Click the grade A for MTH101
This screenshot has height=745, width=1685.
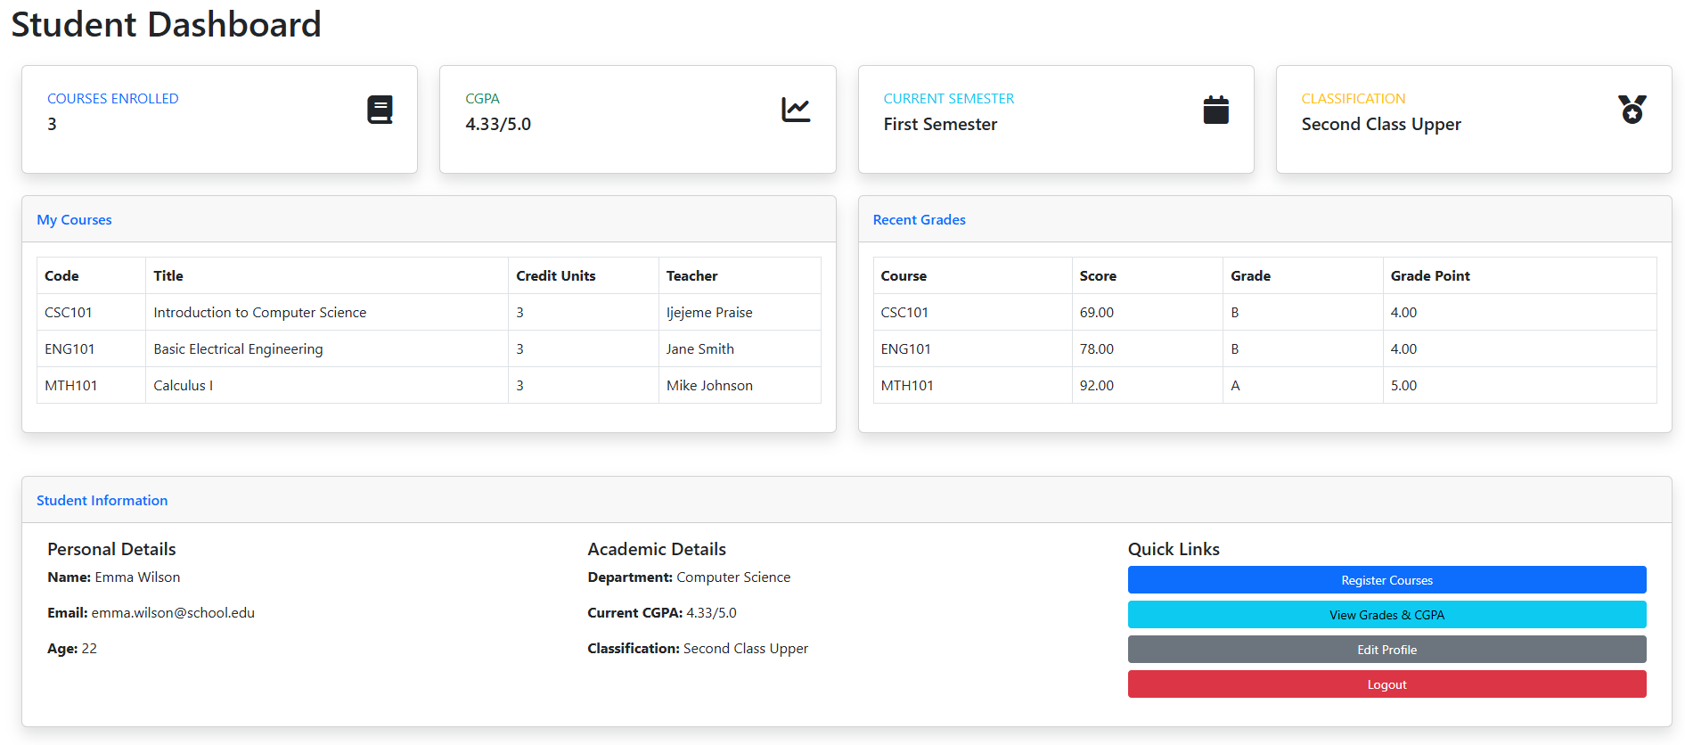(x=1235, y=385)
